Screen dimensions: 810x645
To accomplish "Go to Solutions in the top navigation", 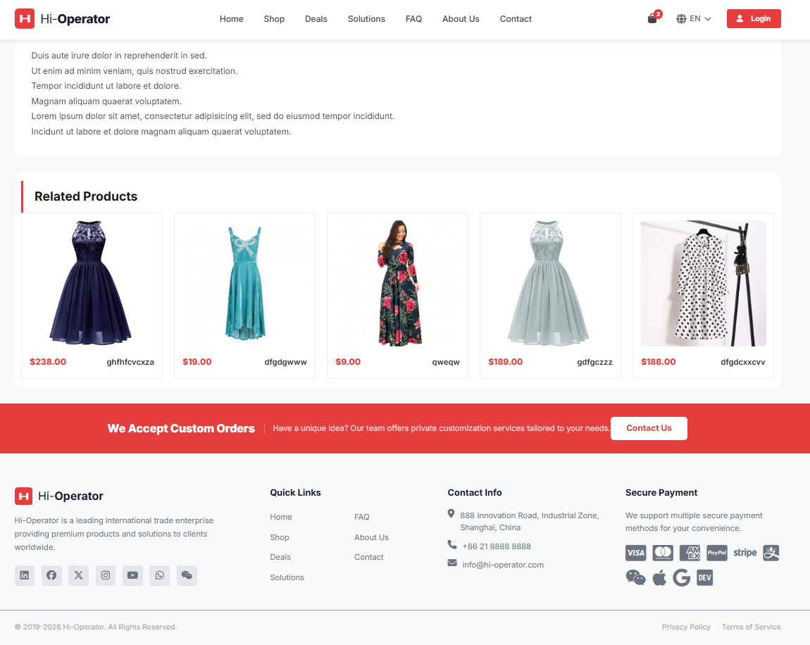I will (x=366, y=19).
